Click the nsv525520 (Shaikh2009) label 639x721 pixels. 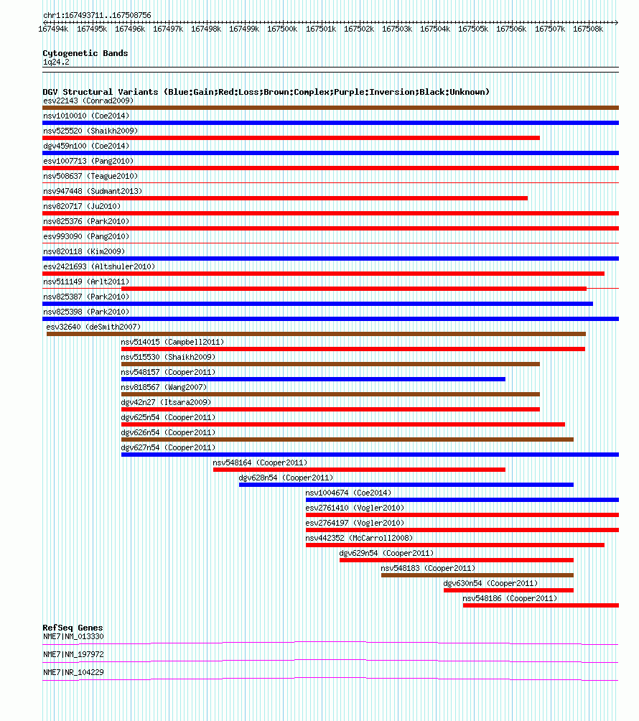point(90,131)
